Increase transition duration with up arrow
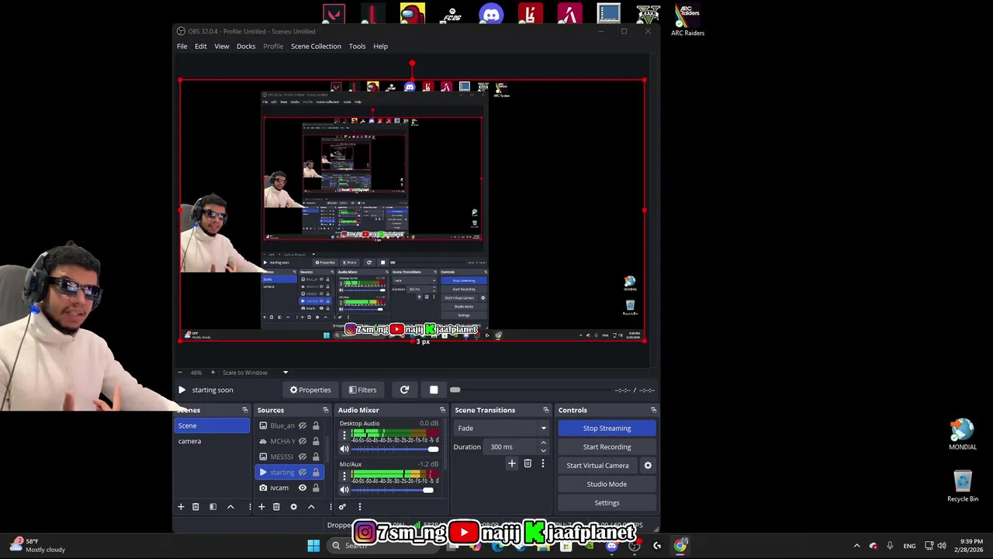The width and height of the screenshot is (993, 559). [x=543, y=443]
